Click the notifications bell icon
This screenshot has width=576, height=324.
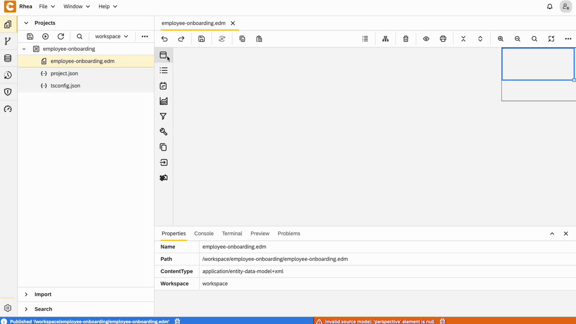[x=550, y=7]
